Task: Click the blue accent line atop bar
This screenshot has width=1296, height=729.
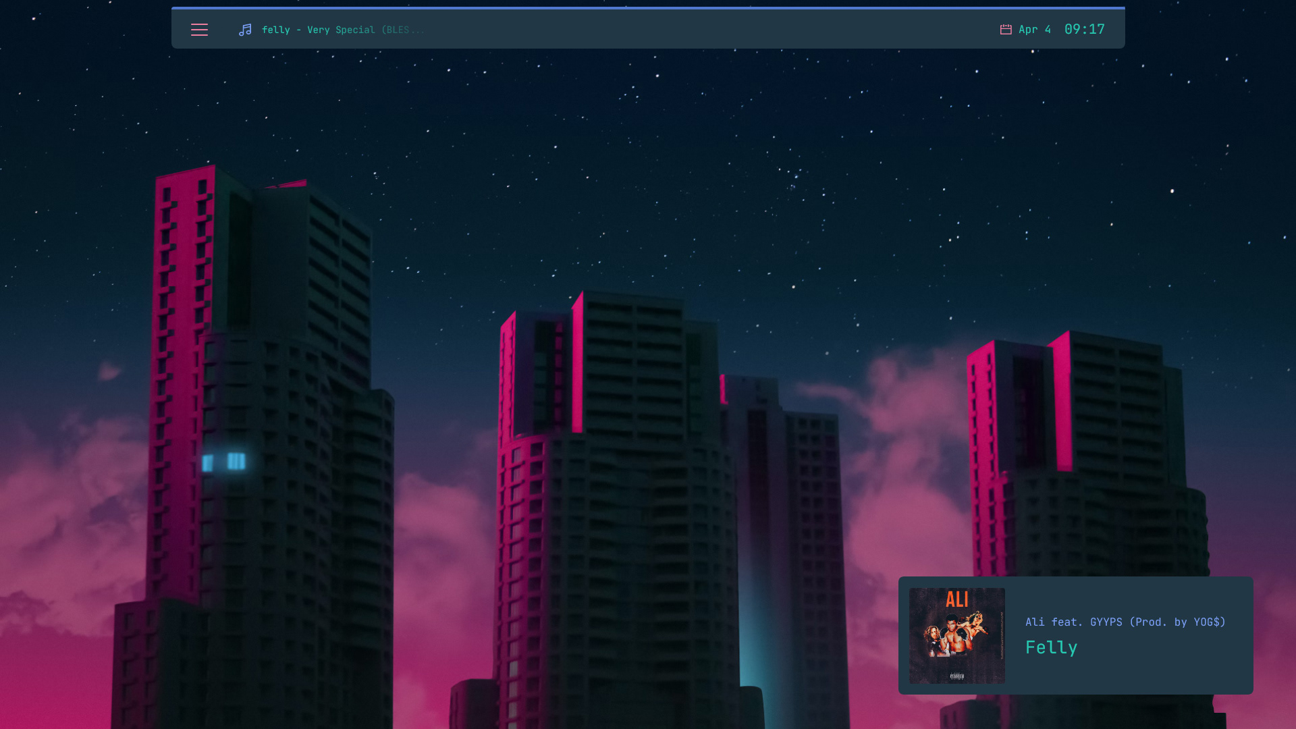Action: point(648,7)
